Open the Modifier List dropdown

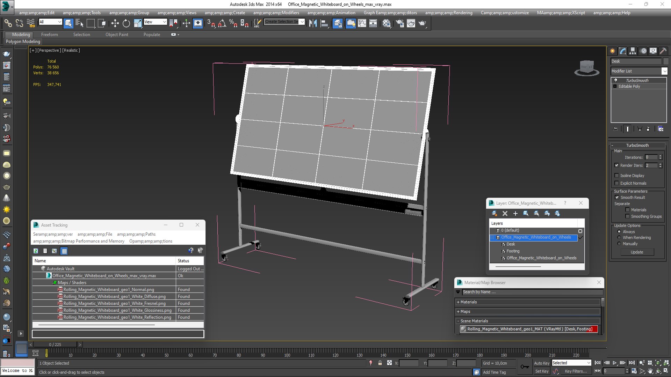point(664,71)
